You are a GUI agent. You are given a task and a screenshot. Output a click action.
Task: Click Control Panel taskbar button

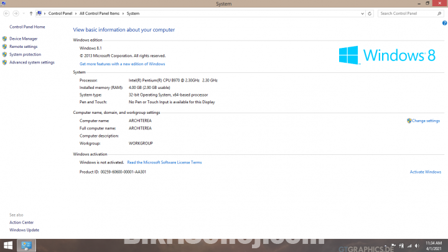pos(26,245)
